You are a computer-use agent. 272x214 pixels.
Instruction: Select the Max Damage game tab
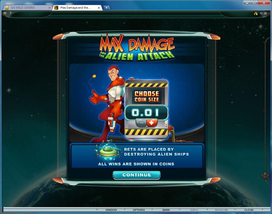[x=75, y=8]
